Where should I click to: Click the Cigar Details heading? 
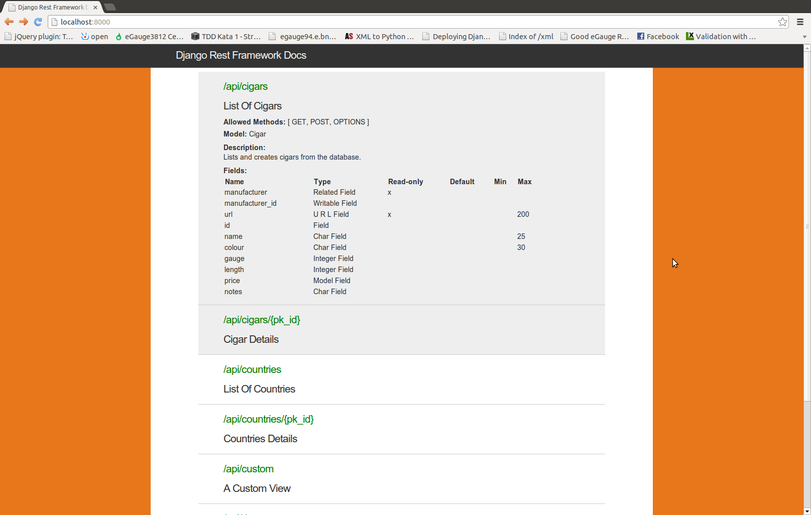251,339
